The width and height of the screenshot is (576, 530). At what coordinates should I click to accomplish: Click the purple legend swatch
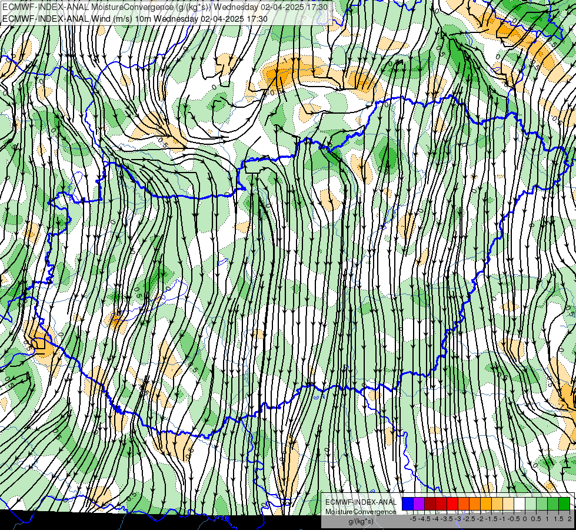[x=419, y=504]
